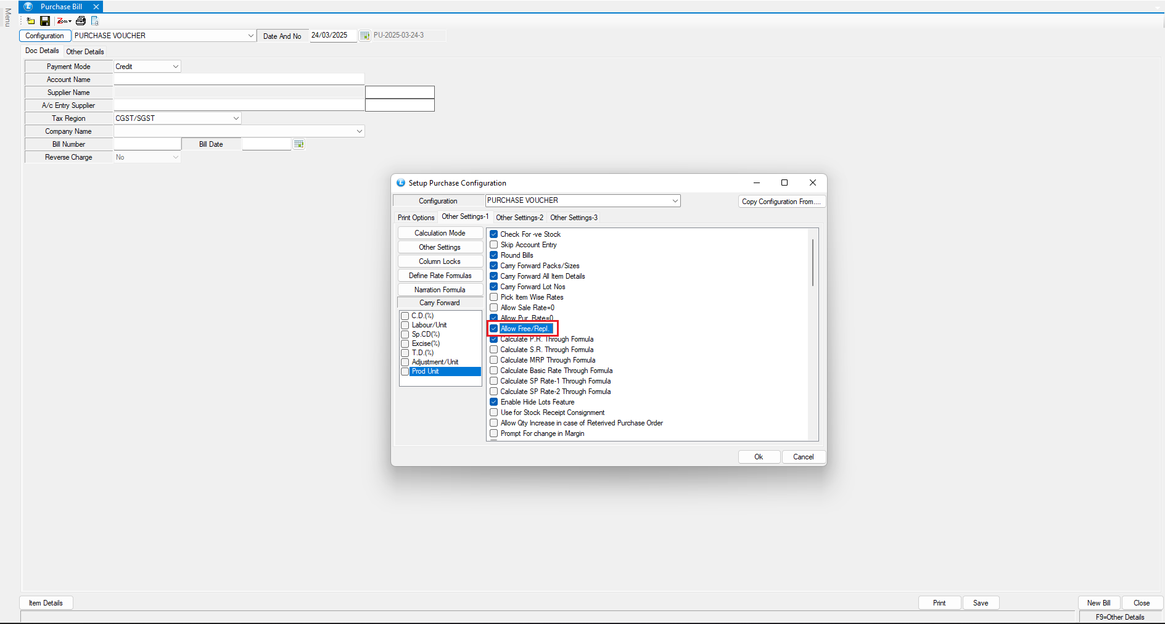Screen dimensions: 1165x624
Task: Switch to the Other Settings-2 tab
Action: point(519,218)
